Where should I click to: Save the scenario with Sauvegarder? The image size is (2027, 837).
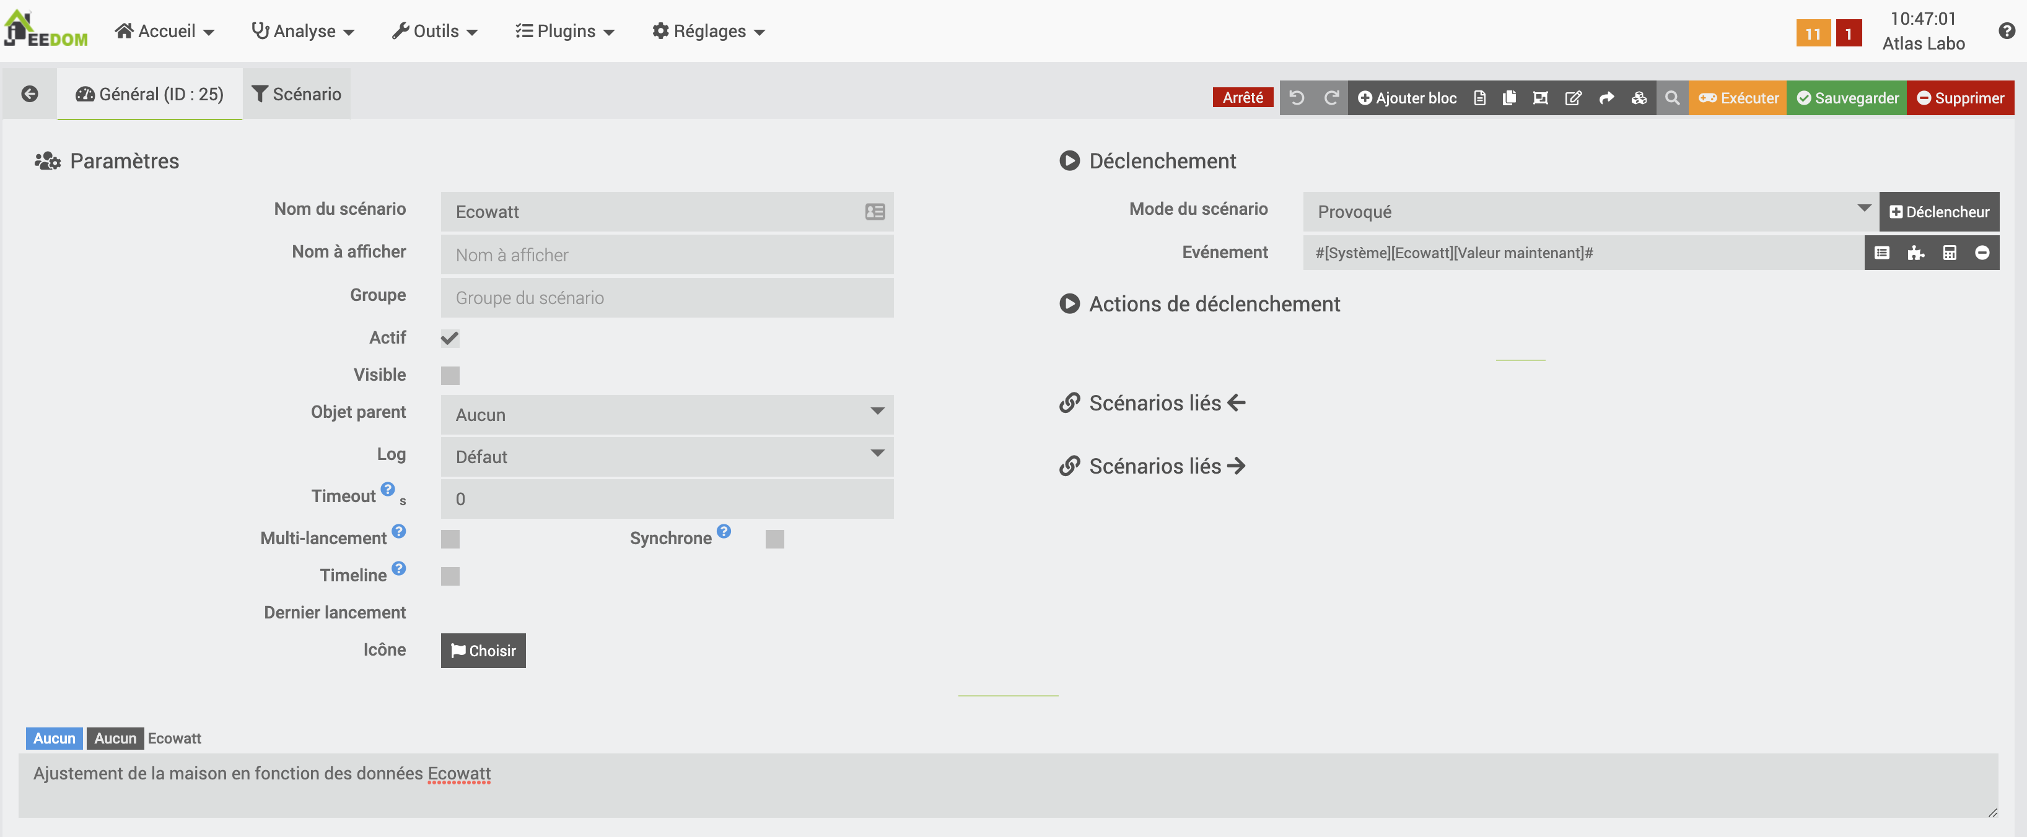coord(1847,98)
